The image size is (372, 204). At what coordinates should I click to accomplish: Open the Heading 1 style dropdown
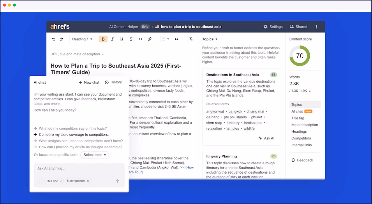pyautogui.click(x=82, y=39)
